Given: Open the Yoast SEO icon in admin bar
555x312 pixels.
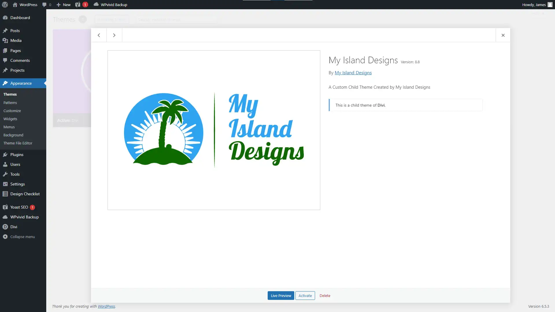Looking at the screenshot, I should pos(78,5).
